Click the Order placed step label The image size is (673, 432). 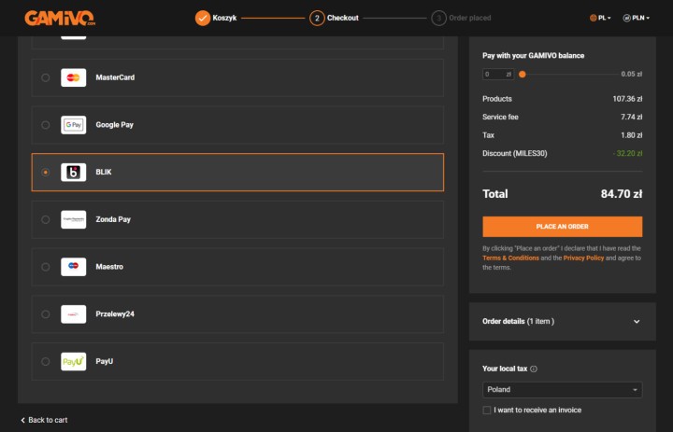click(470, 18)
